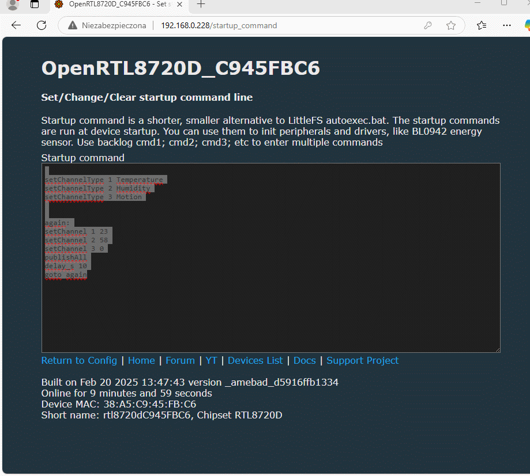This screenshot has height=476, width=530.
Task: Go to the Devices List link
Action: click(x=255, y=361)
